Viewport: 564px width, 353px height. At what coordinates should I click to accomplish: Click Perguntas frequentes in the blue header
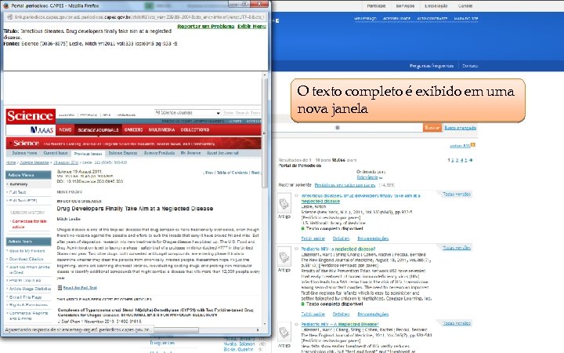coord(432,66)
